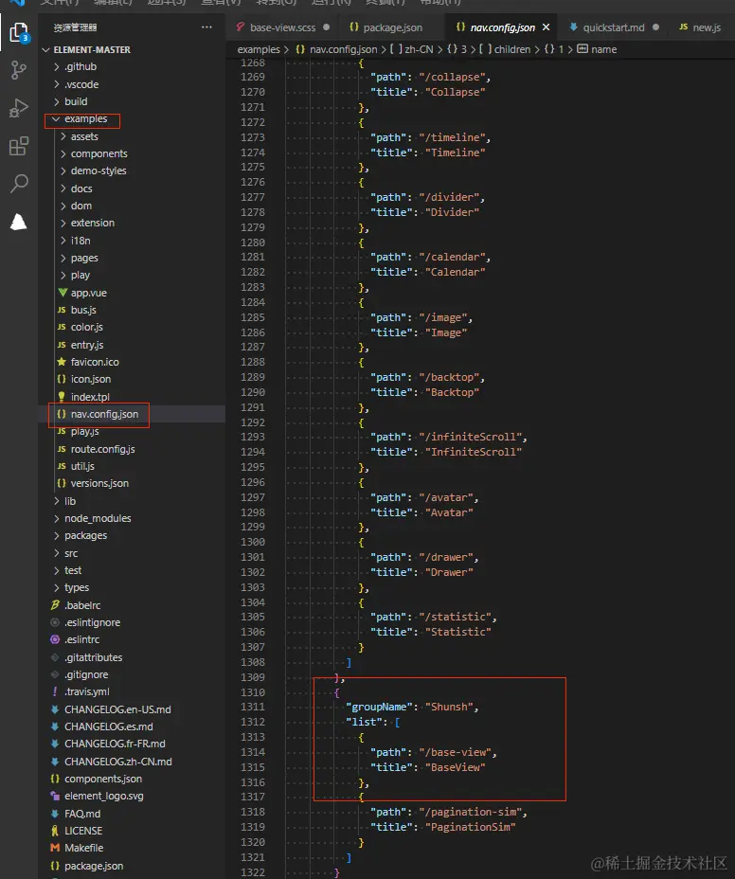Open the Explorer activity bar icon
The image size is (735, 879).
pyautogui.click(x=19, y=32)
